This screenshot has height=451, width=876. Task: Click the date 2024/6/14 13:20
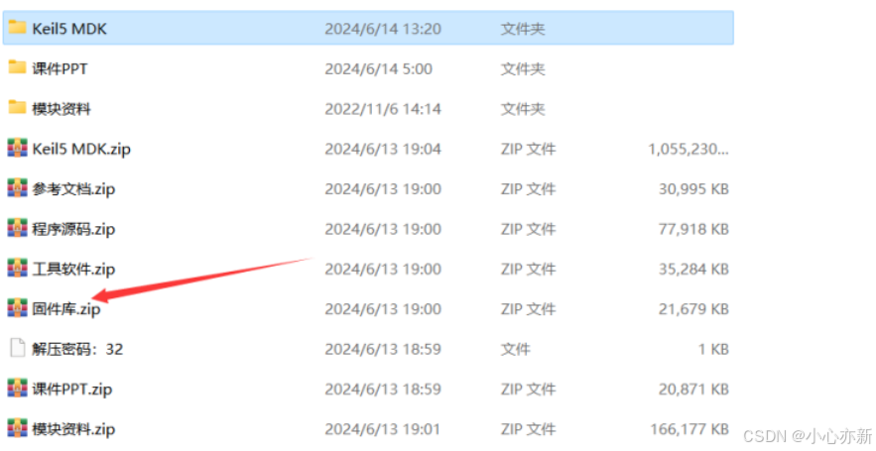(x=383, y=29)
